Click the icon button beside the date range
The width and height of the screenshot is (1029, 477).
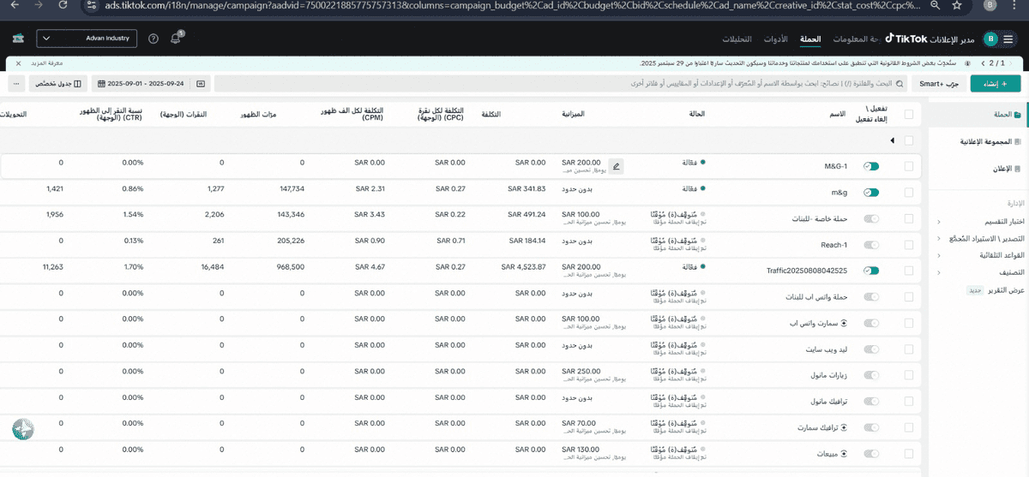(x=201, y=83)
